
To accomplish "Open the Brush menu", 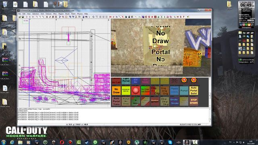I will tap(67, 14).
